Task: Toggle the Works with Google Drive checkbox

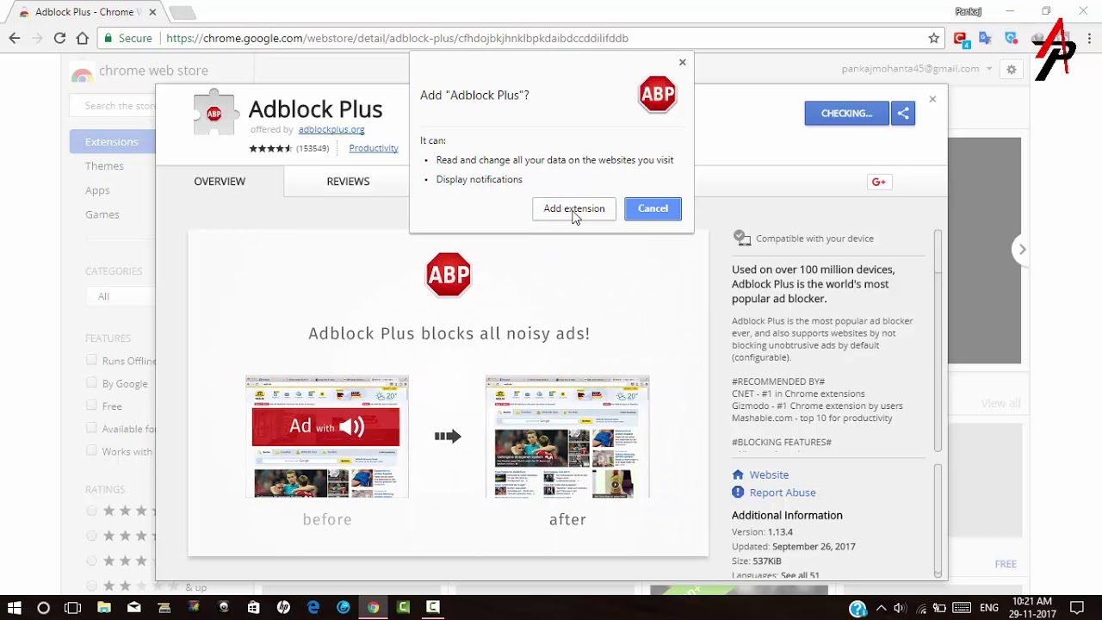Action: coord(91,450)
